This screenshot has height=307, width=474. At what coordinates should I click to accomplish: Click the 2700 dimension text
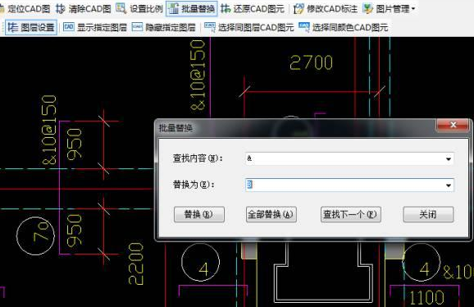[x=311, y=63]
